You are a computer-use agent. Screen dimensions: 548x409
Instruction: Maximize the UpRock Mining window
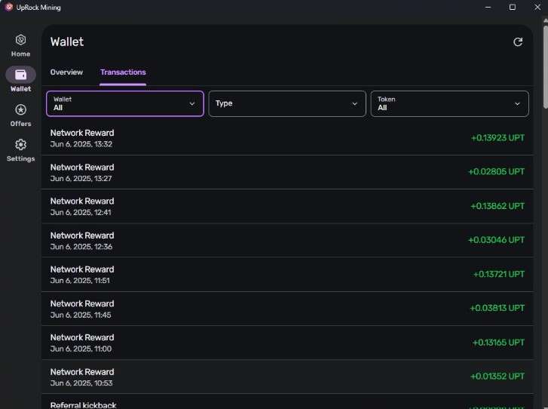(x=513, y=7)
